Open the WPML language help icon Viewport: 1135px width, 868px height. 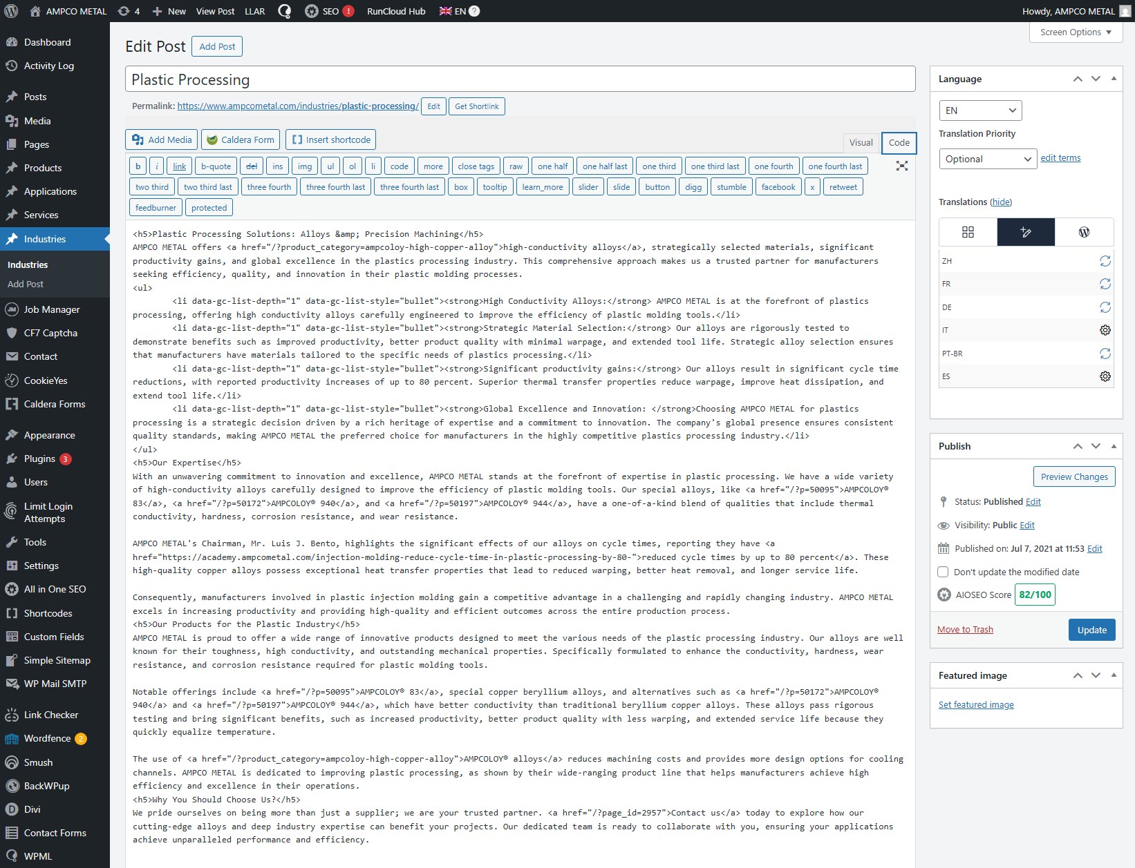tap(474, 11)
